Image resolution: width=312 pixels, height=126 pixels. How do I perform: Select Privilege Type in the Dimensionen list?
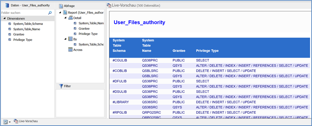pyautogui.click(x=23, y=40)
